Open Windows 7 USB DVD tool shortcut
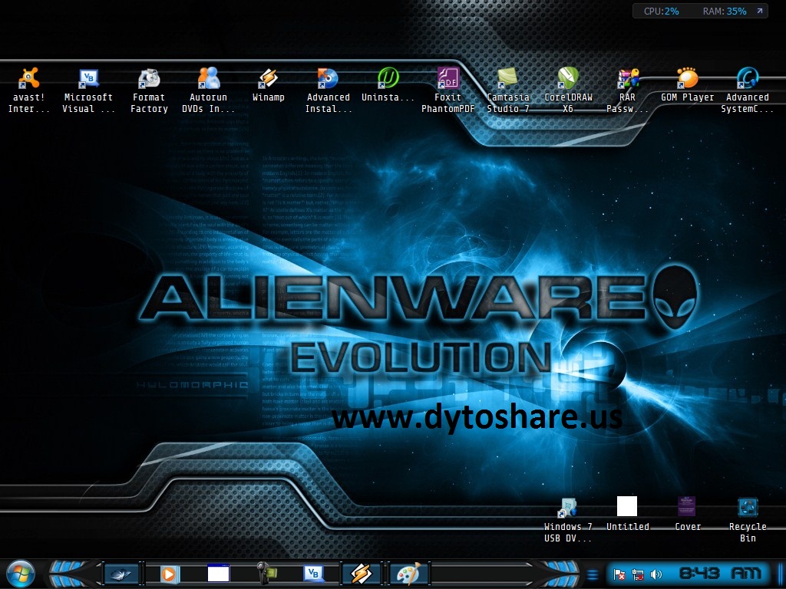Image resolution: width=786 pixels, height=589 pixels. click(568, 519)
